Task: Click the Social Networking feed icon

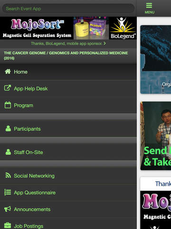Action: (8, 175)
